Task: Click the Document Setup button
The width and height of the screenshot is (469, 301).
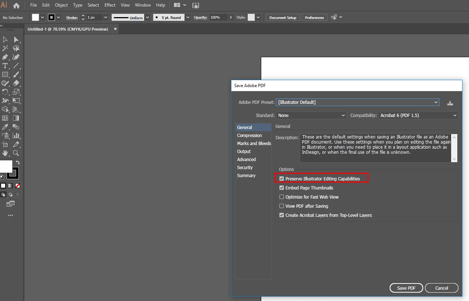Action: [x=283, y=17]
